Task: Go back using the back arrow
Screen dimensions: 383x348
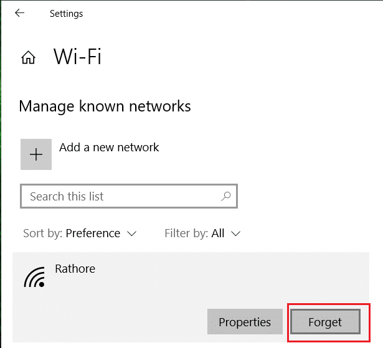Action: [x=20, y=12]
